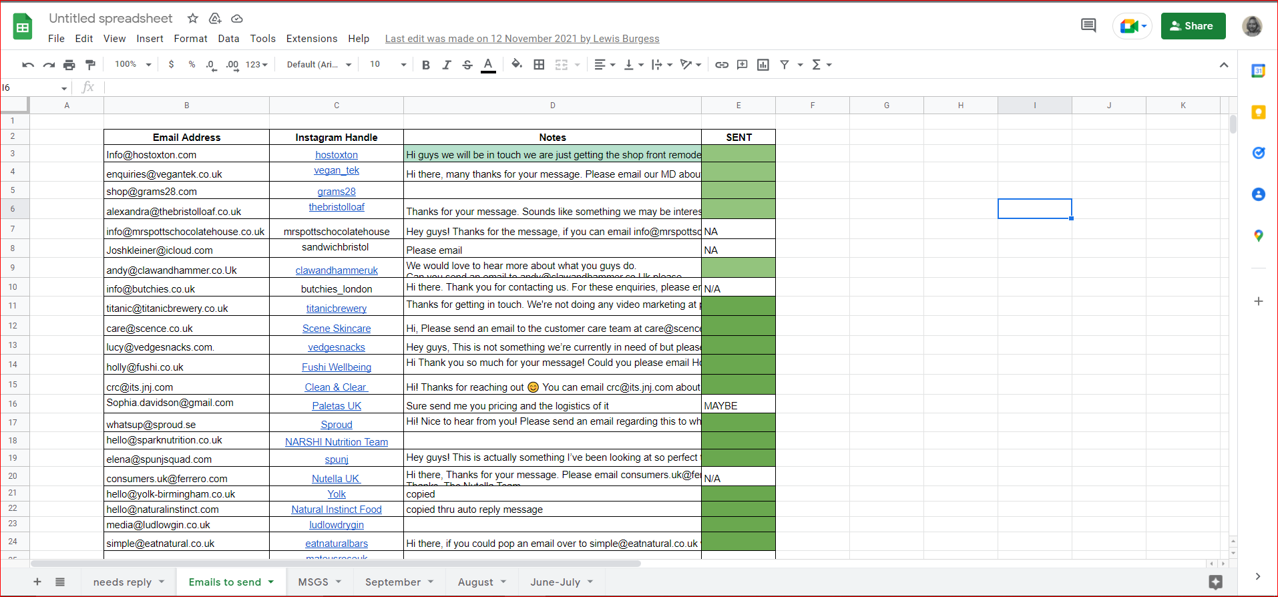
Task: Click the green Share button
Action: click(1193, 26)
